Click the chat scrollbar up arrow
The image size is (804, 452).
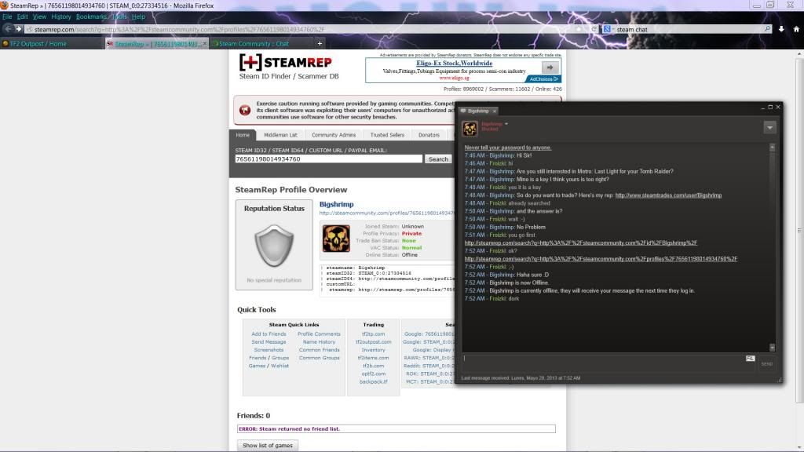tap(773, 148)
